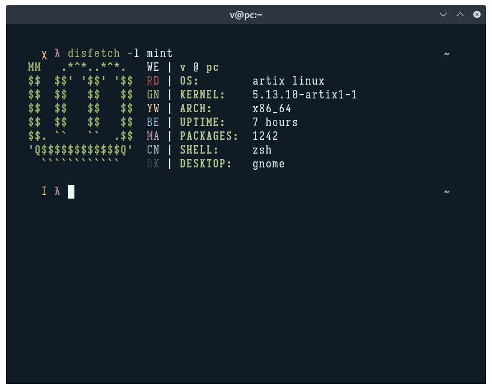Click the 'mint' argument in the command
492x390 pixels.
tap(160, 53)
